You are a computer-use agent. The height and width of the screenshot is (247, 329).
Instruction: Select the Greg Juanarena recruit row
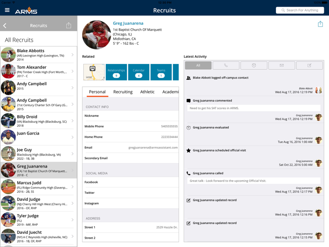pos(39,170)
